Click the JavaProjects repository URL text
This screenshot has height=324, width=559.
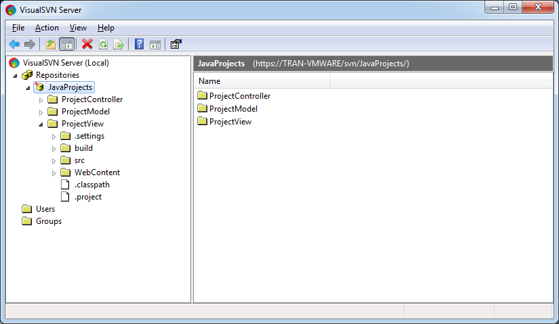coord(331,64)
